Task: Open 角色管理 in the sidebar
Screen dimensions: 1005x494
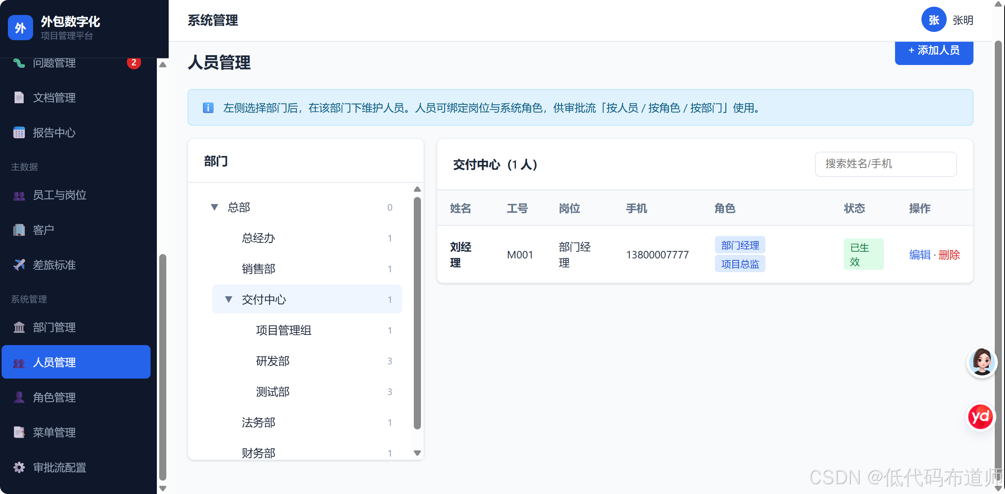Action: (76, 397)
